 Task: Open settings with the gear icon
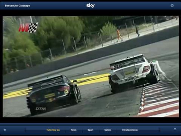click(172, 6)
